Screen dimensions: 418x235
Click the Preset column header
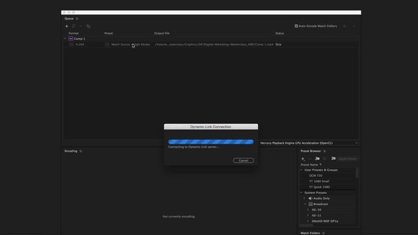tap(108, 33)
